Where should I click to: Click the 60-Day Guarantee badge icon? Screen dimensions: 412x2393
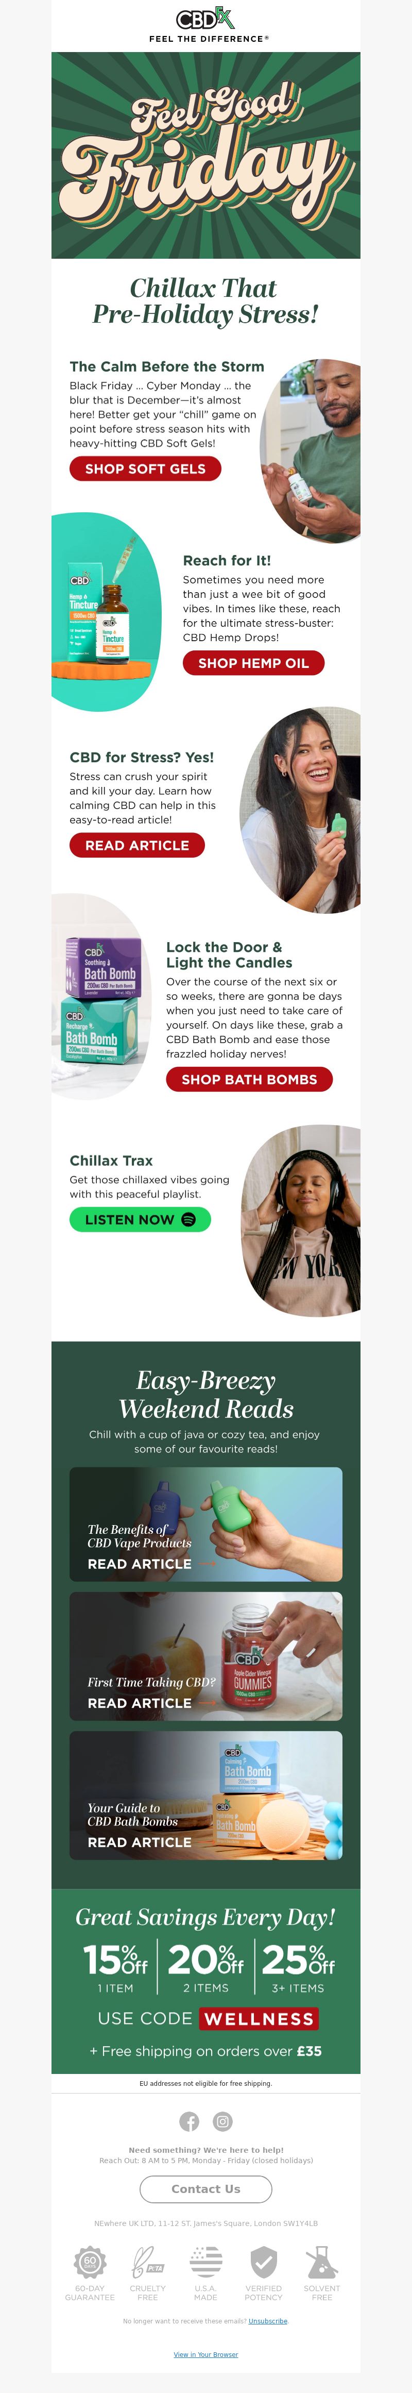[90, 2260]
